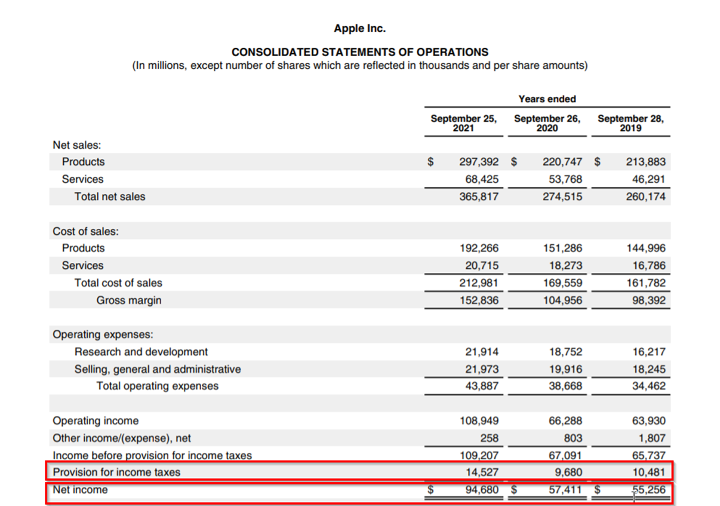Screen dimensions: 720x506
Task: Click the total operating expenses value 34,462
Action: [x=648, y=386]
